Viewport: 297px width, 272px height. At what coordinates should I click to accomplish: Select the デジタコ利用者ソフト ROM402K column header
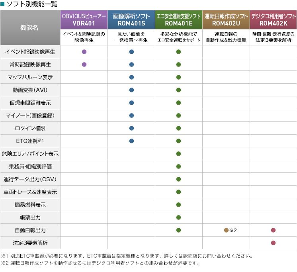pos(274,20)
